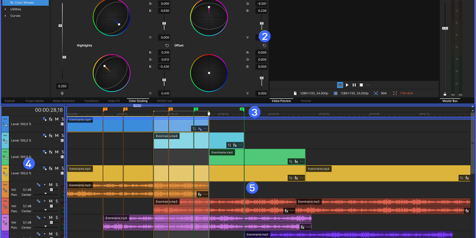Mute the blue video track
Image resolution: width=476 pixels, height=238 pixels.
pyautogui.click(x=57, y=119)
